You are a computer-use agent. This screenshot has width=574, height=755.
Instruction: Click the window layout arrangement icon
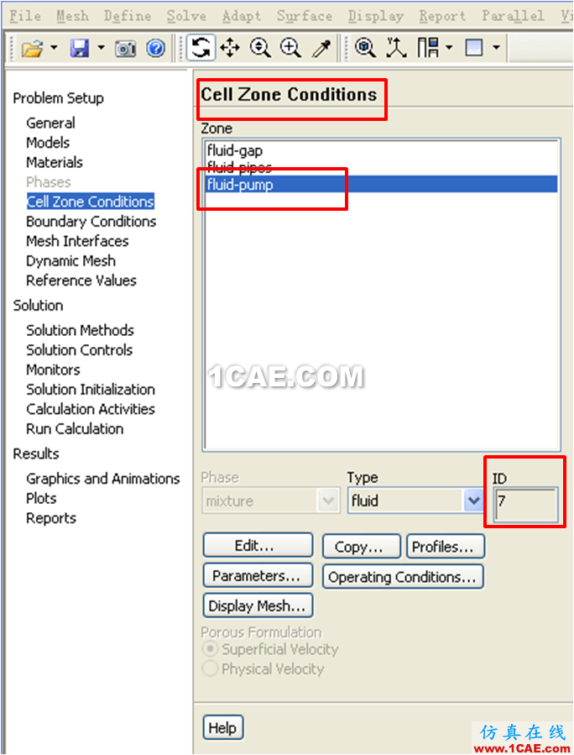coord(428,48)
